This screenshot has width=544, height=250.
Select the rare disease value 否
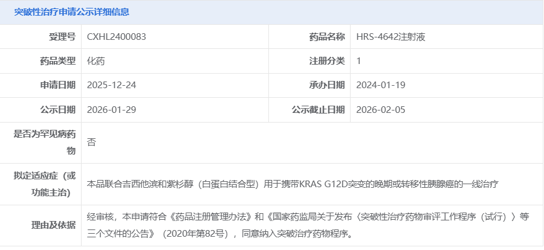(91, 143)
